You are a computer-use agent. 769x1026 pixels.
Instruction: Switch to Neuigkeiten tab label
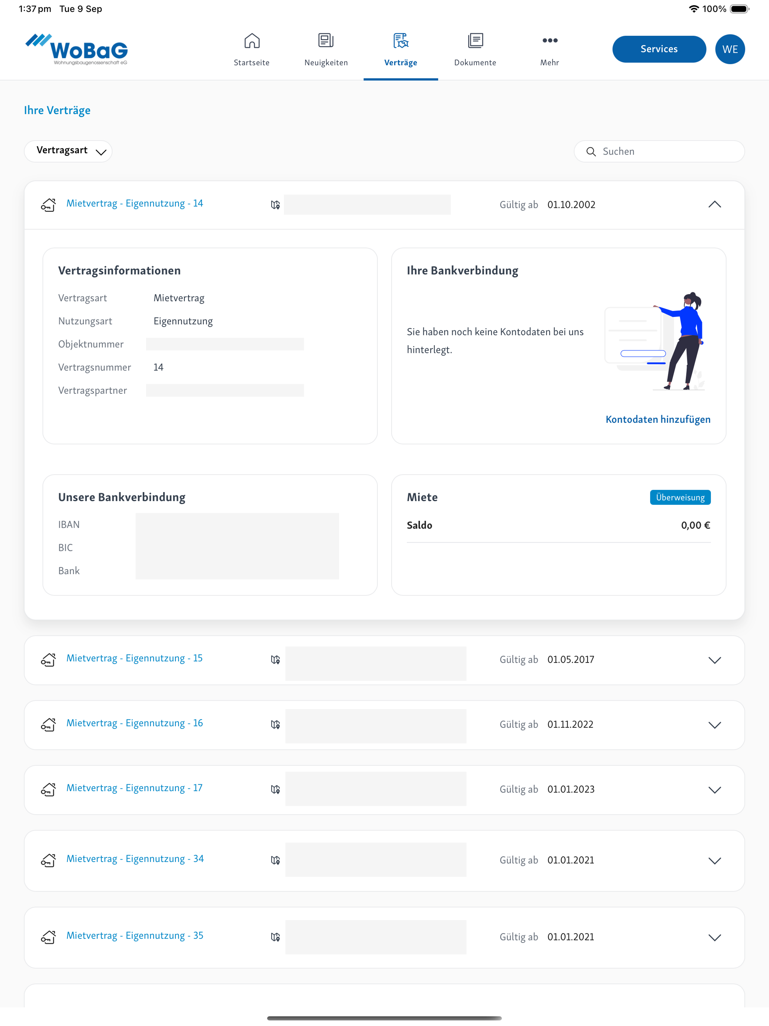(x=326, y=63)
